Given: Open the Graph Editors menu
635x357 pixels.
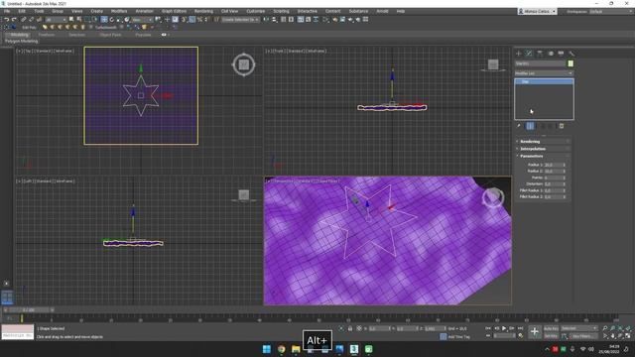Looking at the screenshot, I should click(x=175, y=11).
